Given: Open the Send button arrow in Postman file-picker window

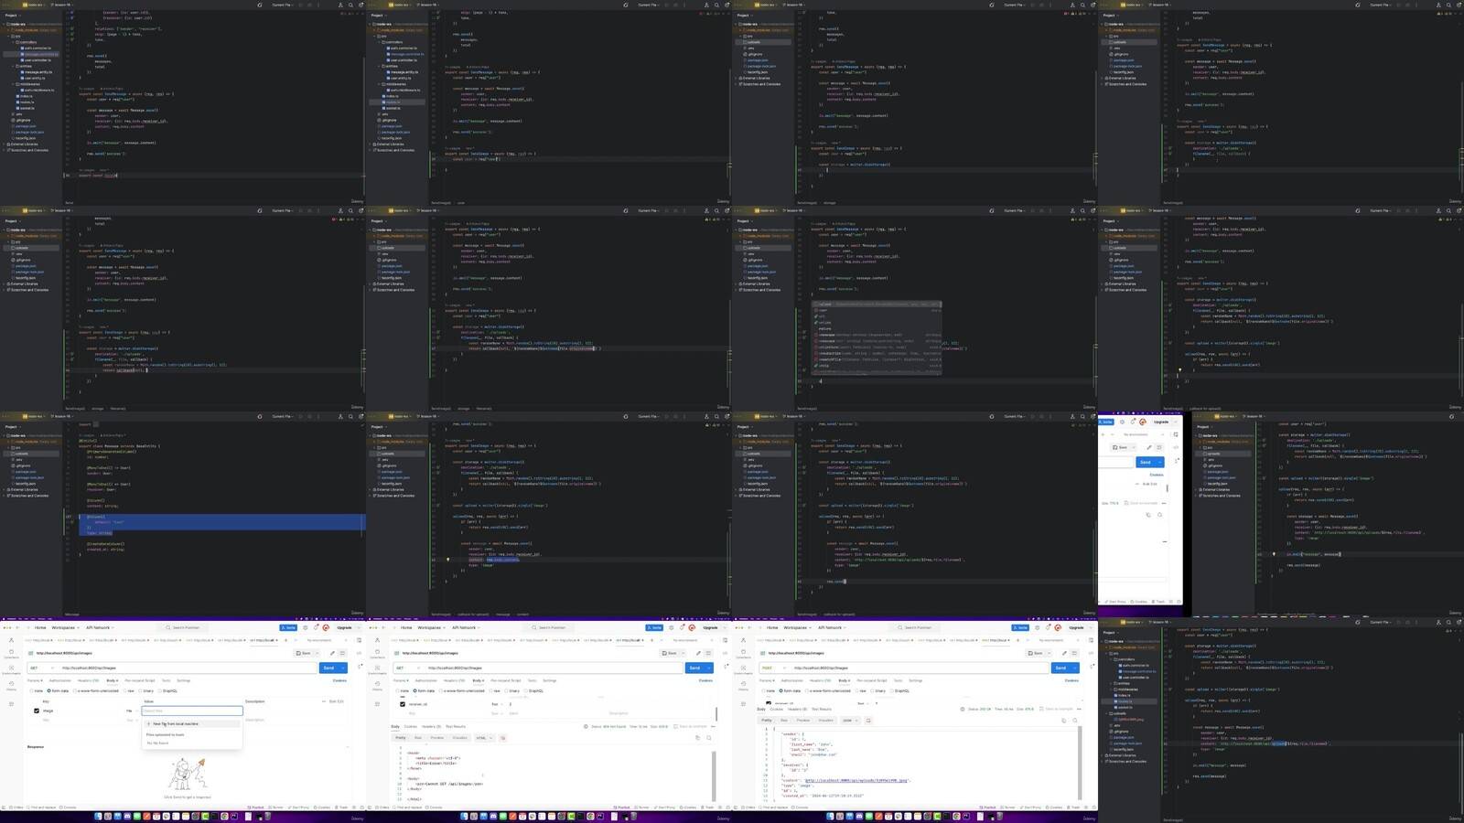Looking at the screenshot, I should (343, 668).
